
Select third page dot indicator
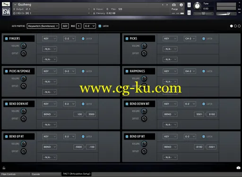pyautogui.click(x=239, y=26)
